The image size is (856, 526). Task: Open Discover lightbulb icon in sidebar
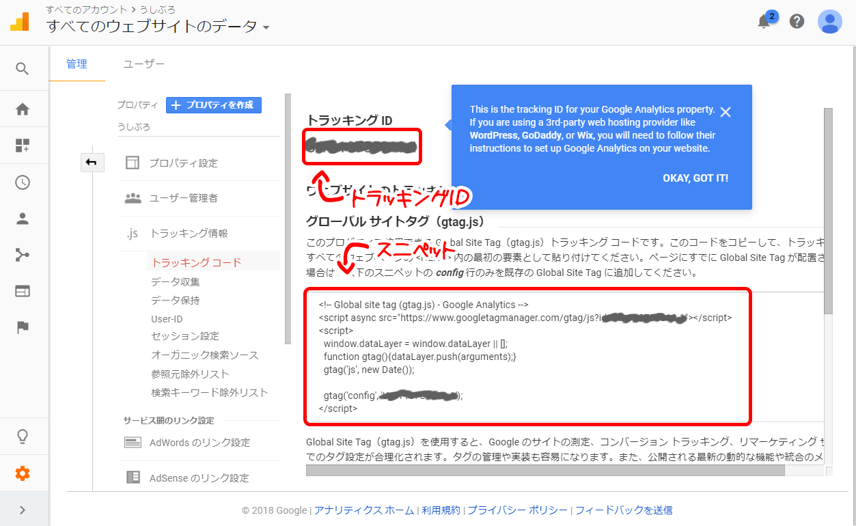pos(23,437)
